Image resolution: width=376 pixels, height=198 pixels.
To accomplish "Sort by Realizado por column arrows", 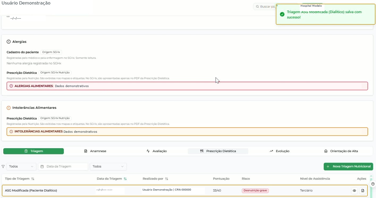I will (x=167, y=179).
